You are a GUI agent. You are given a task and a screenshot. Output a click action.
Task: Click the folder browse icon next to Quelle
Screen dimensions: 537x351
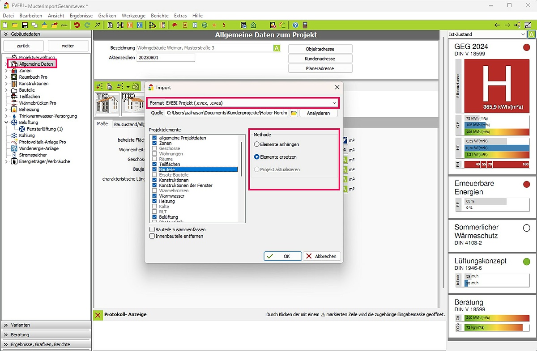294,113
